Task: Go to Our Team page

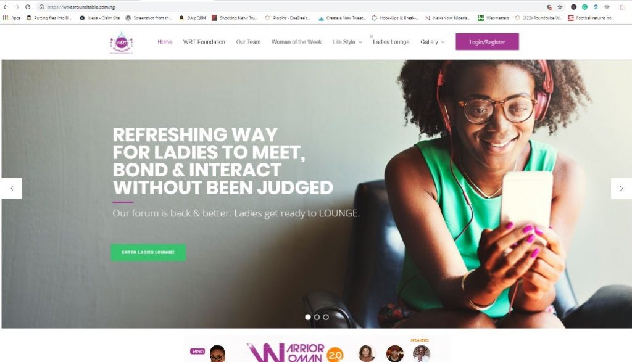Action: click(x=248, y=42)
